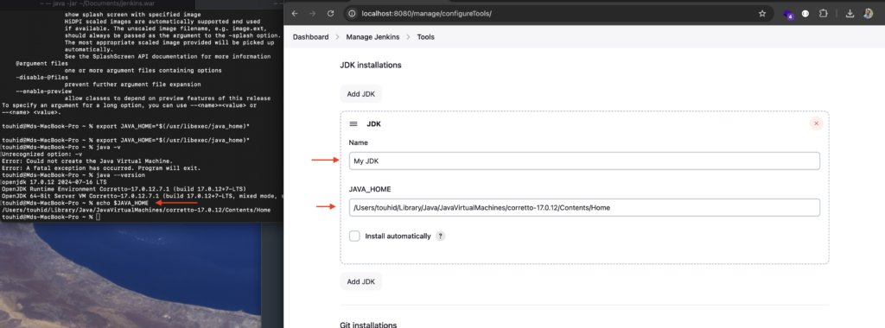This screenshot has height=328, width=885.
Task: Reload the Jenkins Tools page
Action: (x=331, y=14)
